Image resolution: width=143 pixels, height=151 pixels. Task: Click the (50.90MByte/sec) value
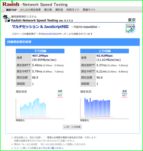point(44,60)
